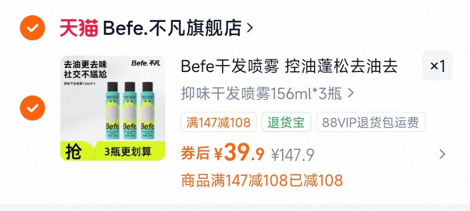Open discount details via right chevron arrow
This screenshot has height=211, width=470.
click(x=442, y=154)
